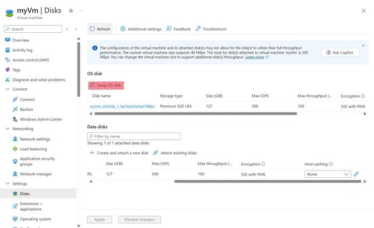This screenshot has width=374, height=228.
Task: Click the blue info icon in the banner
Action: 95,48
